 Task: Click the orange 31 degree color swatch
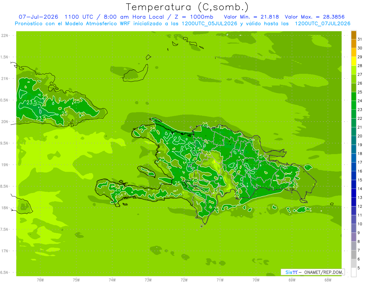click(354, 36)
